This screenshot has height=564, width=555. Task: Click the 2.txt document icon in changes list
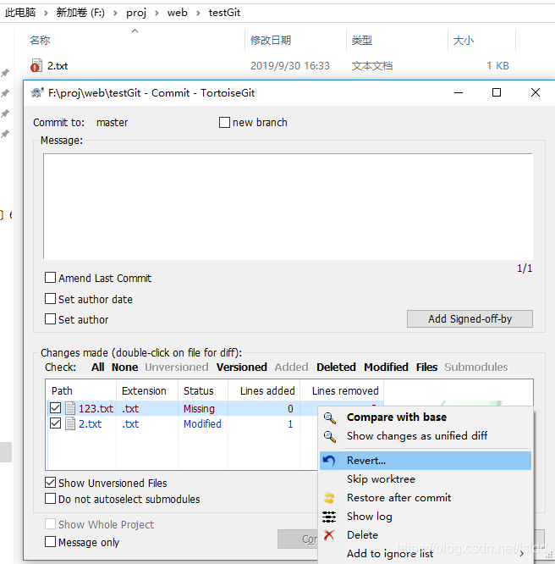click(x=70, y=423)
